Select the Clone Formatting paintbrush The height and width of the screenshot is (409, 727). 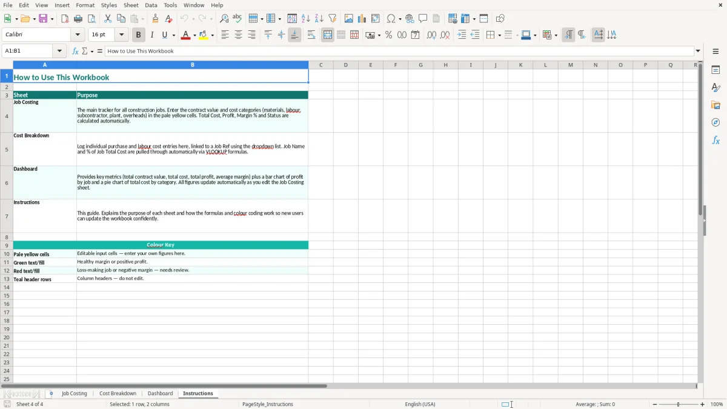pos(156,19)
